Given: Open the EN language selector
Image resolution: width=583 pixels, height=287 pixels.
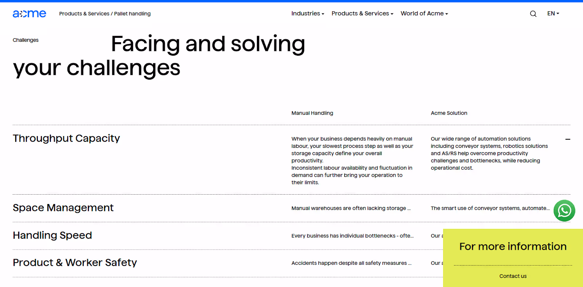Looking at the screenshot, I should click(552, 13).
